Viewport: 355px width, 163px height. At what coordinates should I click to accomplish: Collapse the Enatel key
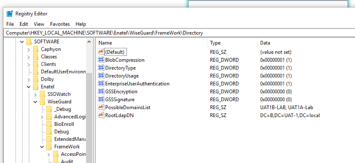point(29,87)
